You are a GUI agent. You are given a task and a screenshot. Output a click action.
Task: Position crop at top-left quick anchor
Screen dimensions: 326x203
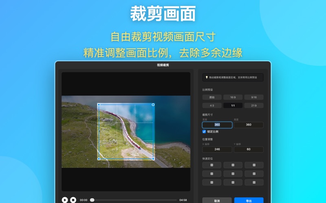coord(211,165)
